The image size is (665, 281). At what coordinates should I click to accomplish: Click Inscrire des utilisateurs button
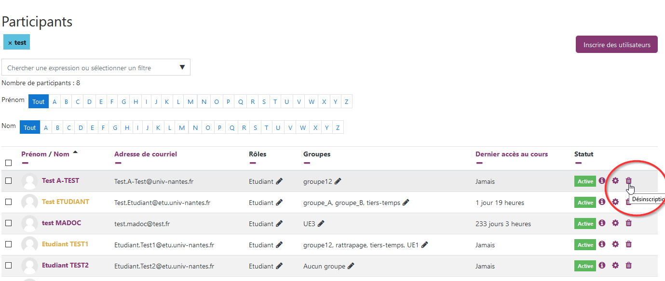point(616,45)
